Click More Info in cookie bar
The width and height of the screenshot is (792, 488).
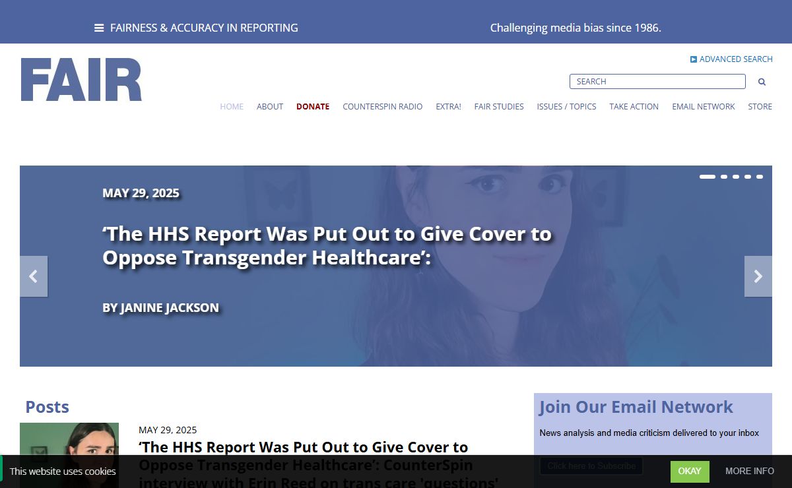point(750,472)
